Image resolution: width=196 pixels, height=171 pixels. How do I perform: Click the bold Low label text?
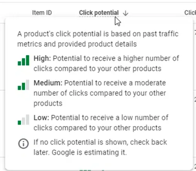tap(41, 118)
